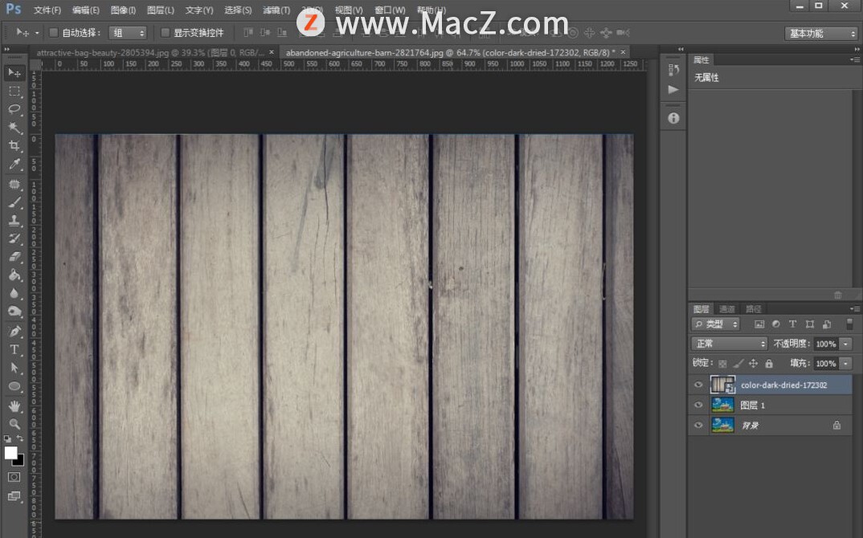Select the Healing Brush tool
This screenshot has height=538, width=863.
coord(14,184)
